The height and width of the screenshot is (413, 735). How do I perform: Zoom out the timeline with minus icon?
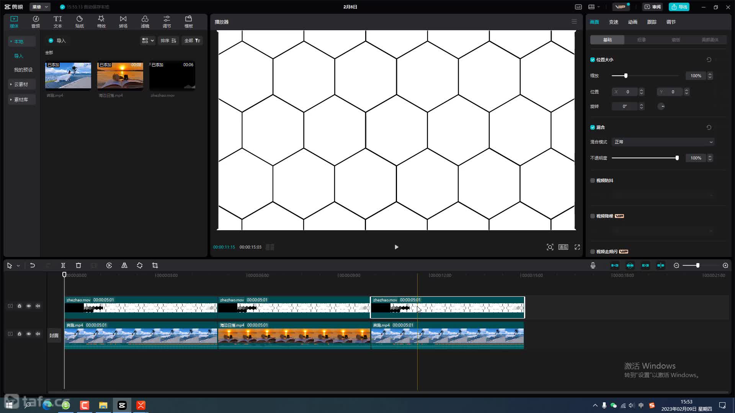676,265
